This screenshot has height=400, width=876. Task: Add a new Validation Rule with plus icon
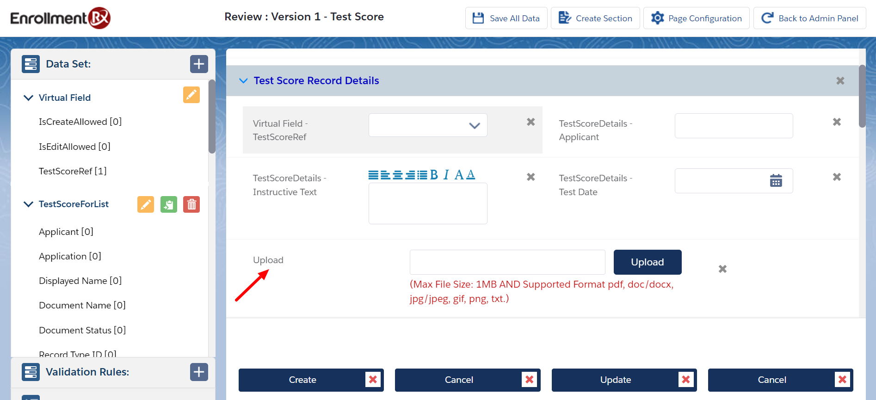point(199,372)
